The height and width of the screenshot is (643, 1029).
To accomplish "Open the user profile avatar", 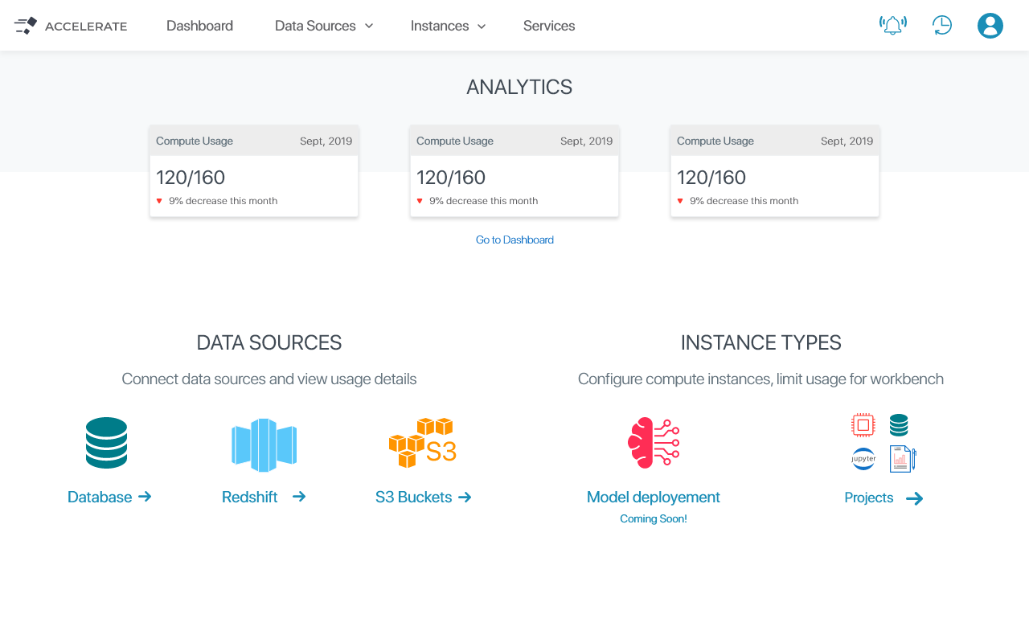I will [x=990, y=26].
